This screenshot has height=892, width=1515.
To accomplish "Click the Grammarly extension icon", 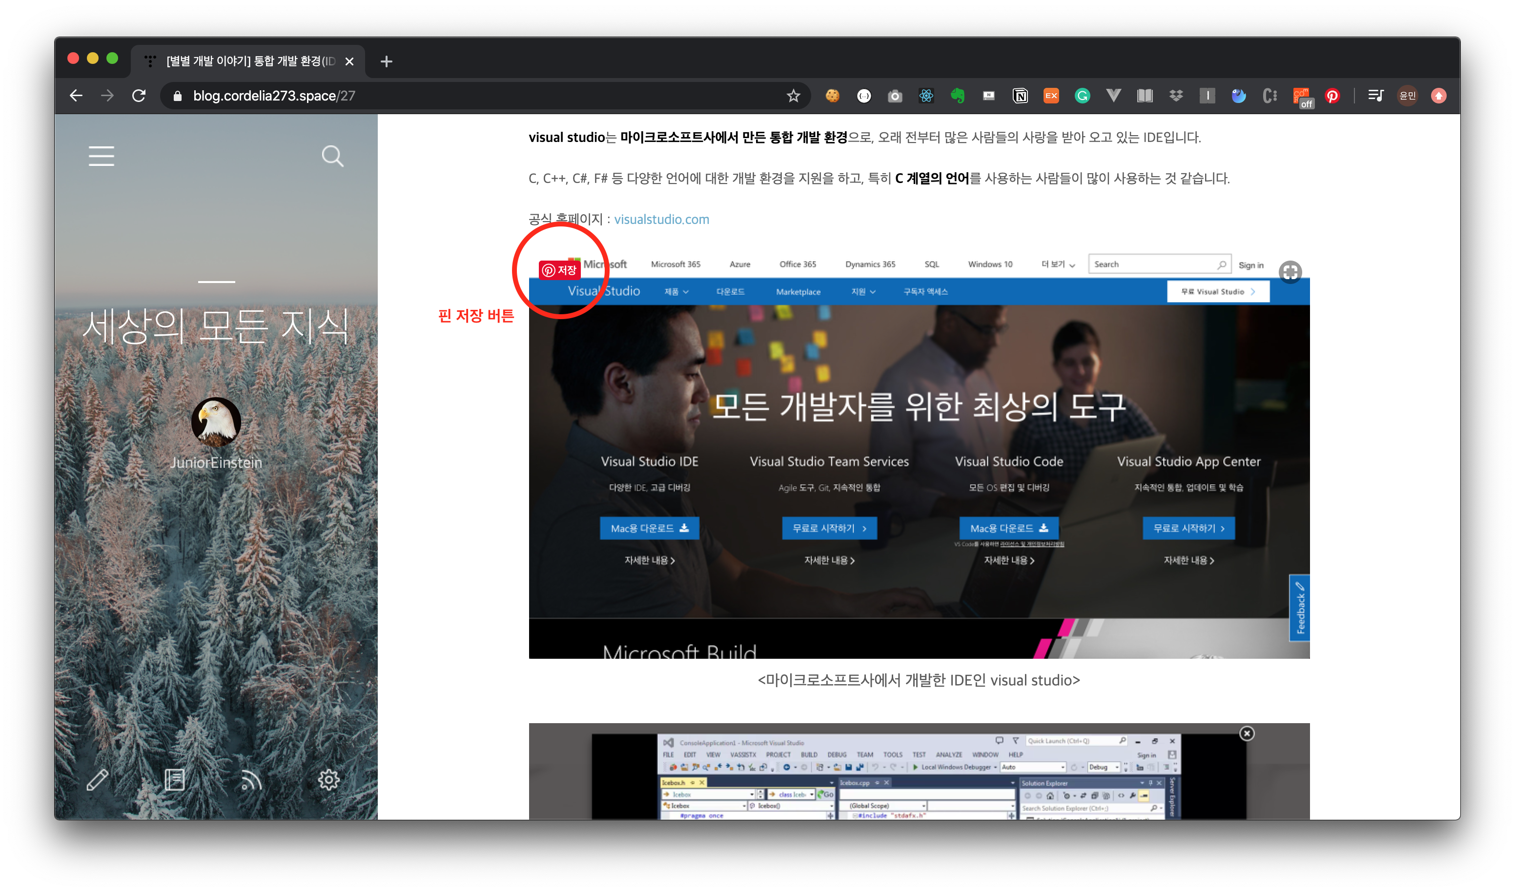I will (x=1082, y=96).
